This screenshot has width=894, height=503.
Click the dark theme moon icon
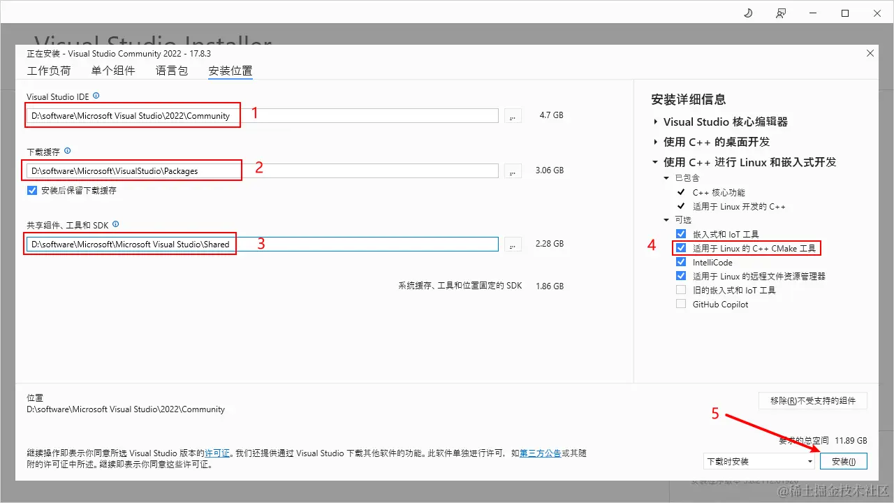click(x=748, y=13)
